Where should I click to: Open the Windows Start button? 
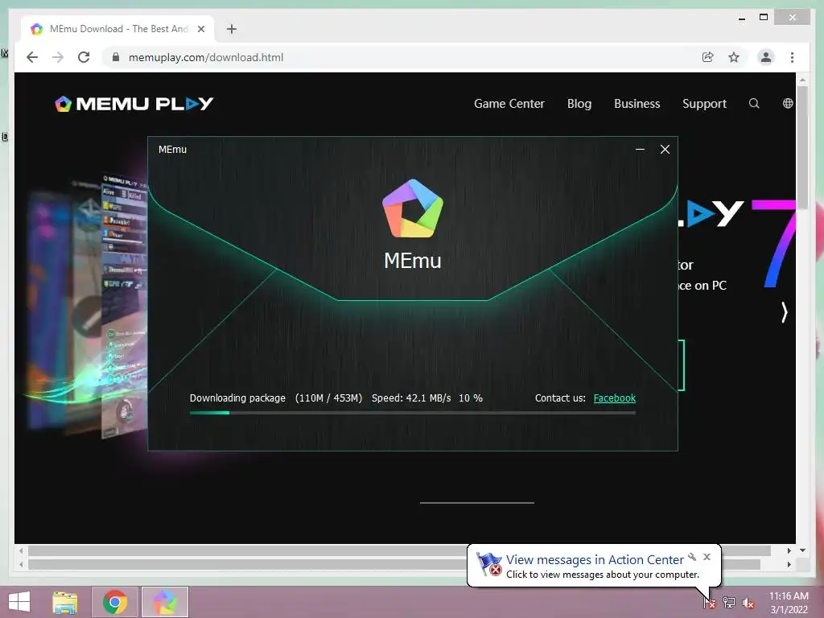(19, 602)
